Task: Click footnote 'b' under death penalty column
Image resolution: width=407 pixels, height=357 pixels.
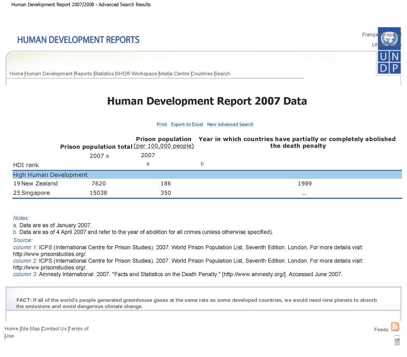Action: click(x=202, y=164)
